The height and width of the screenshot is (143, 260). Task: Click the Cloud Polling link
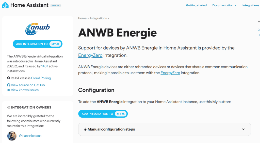[x=41, y=78]
